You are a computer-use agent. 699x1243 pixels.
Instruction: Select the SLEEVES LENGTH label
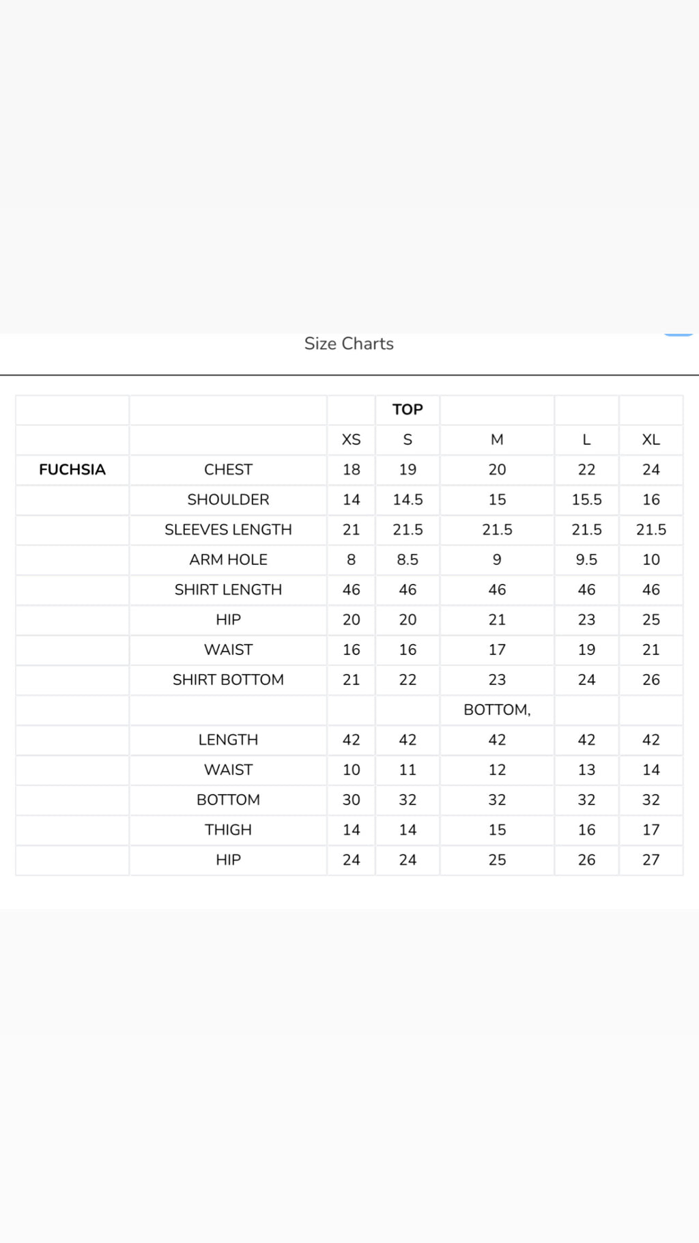click(228, 529)
